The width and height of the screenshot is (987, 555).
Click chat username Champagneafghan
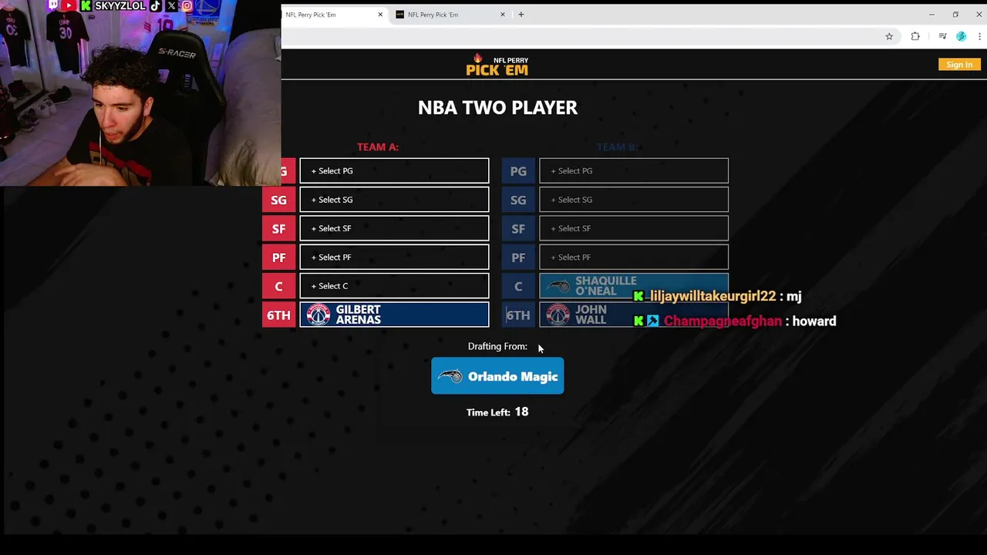(x=723, y=321)
